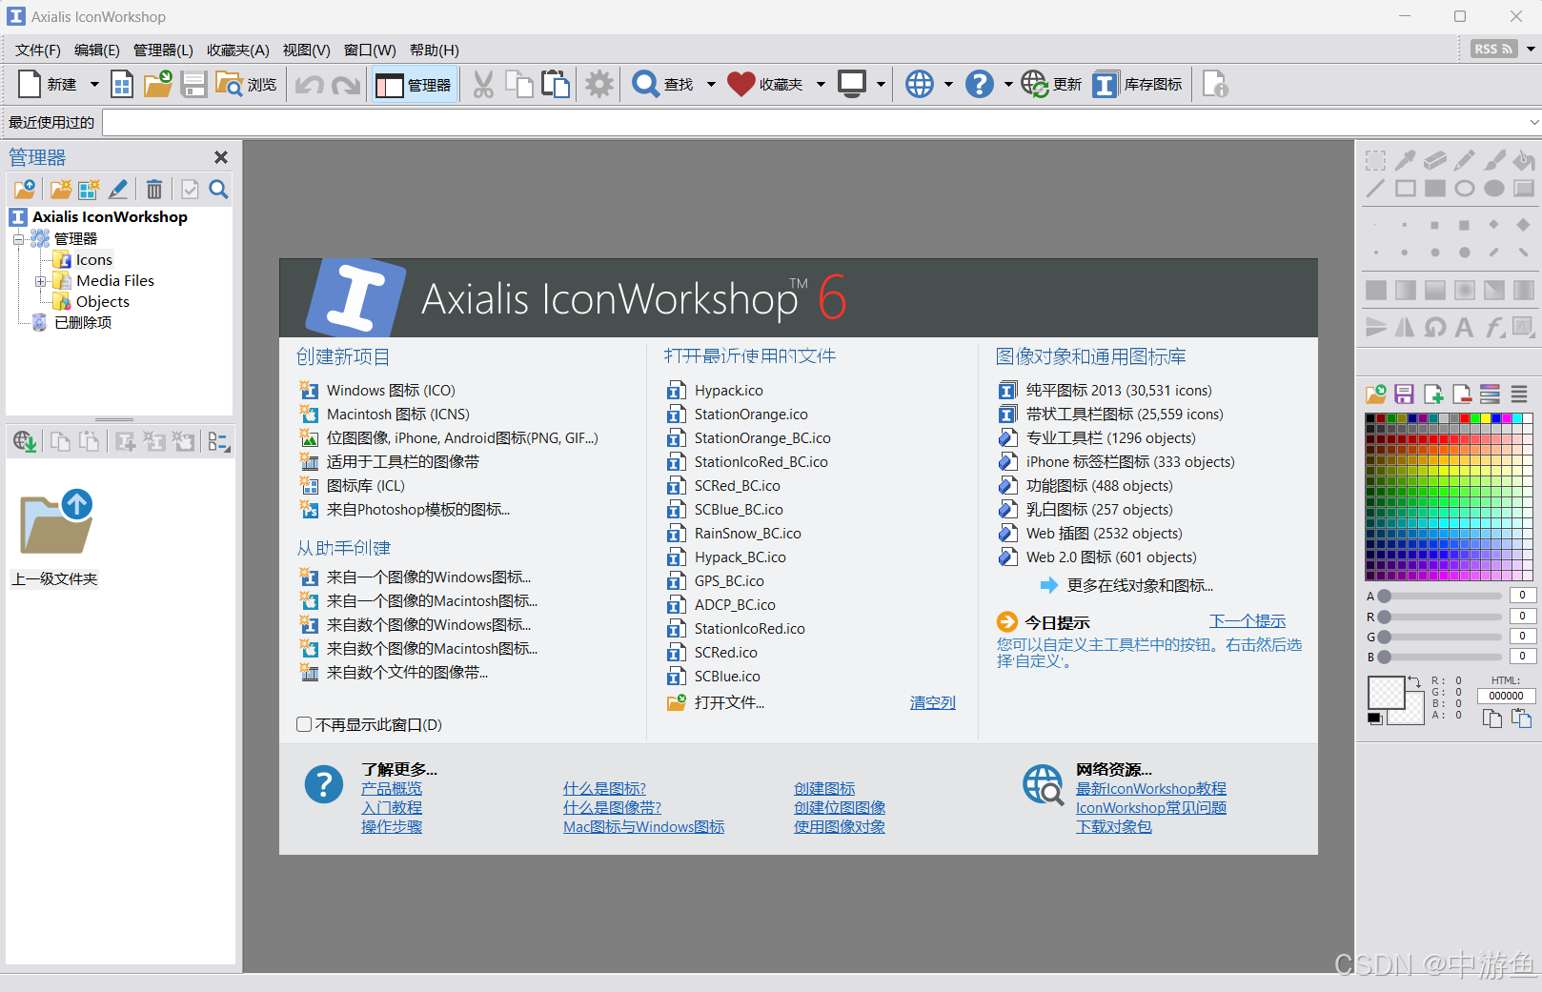The image size is (1542, 992).
Task: Select the rectangular selection tool
Action: [x=1375, y=160]
